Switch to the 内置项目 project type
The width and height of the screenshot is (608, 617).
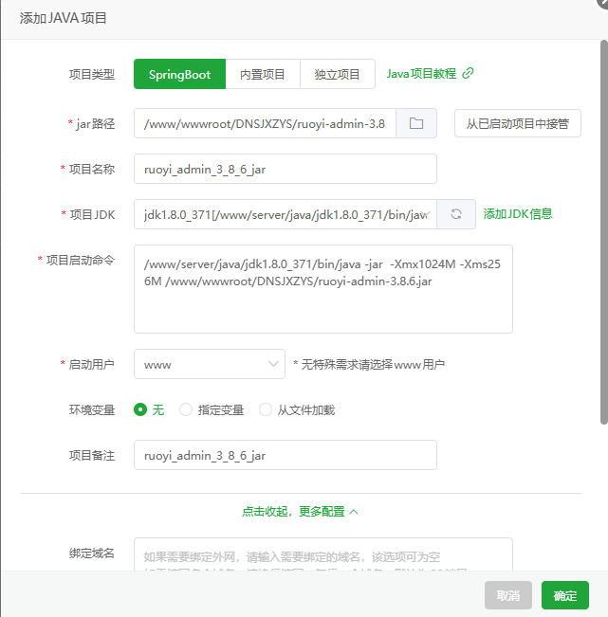(x=263, y=74)
